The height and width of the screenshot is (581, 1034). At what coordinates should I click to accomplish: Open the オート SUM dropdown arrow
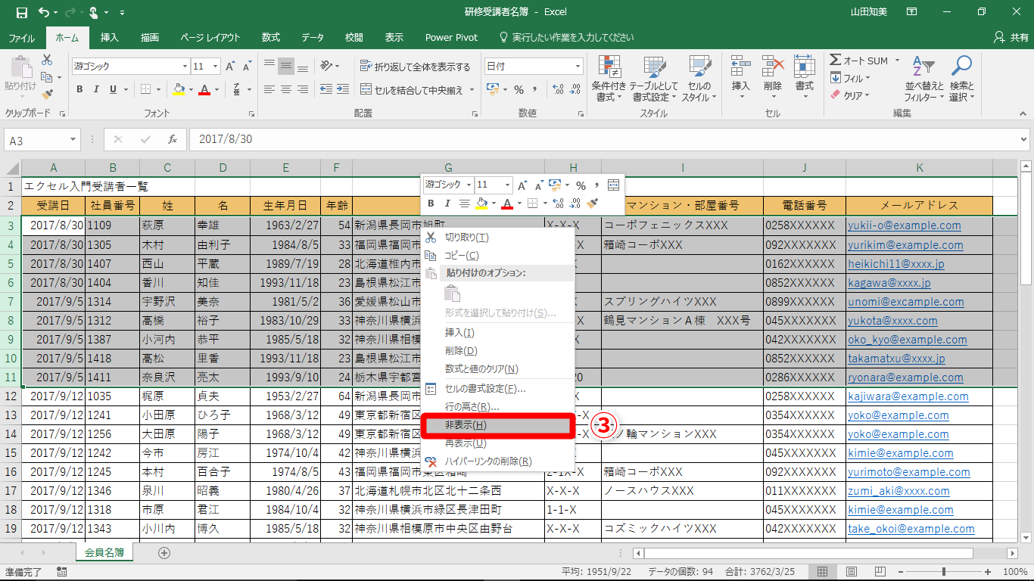click(x=897, y=61)
